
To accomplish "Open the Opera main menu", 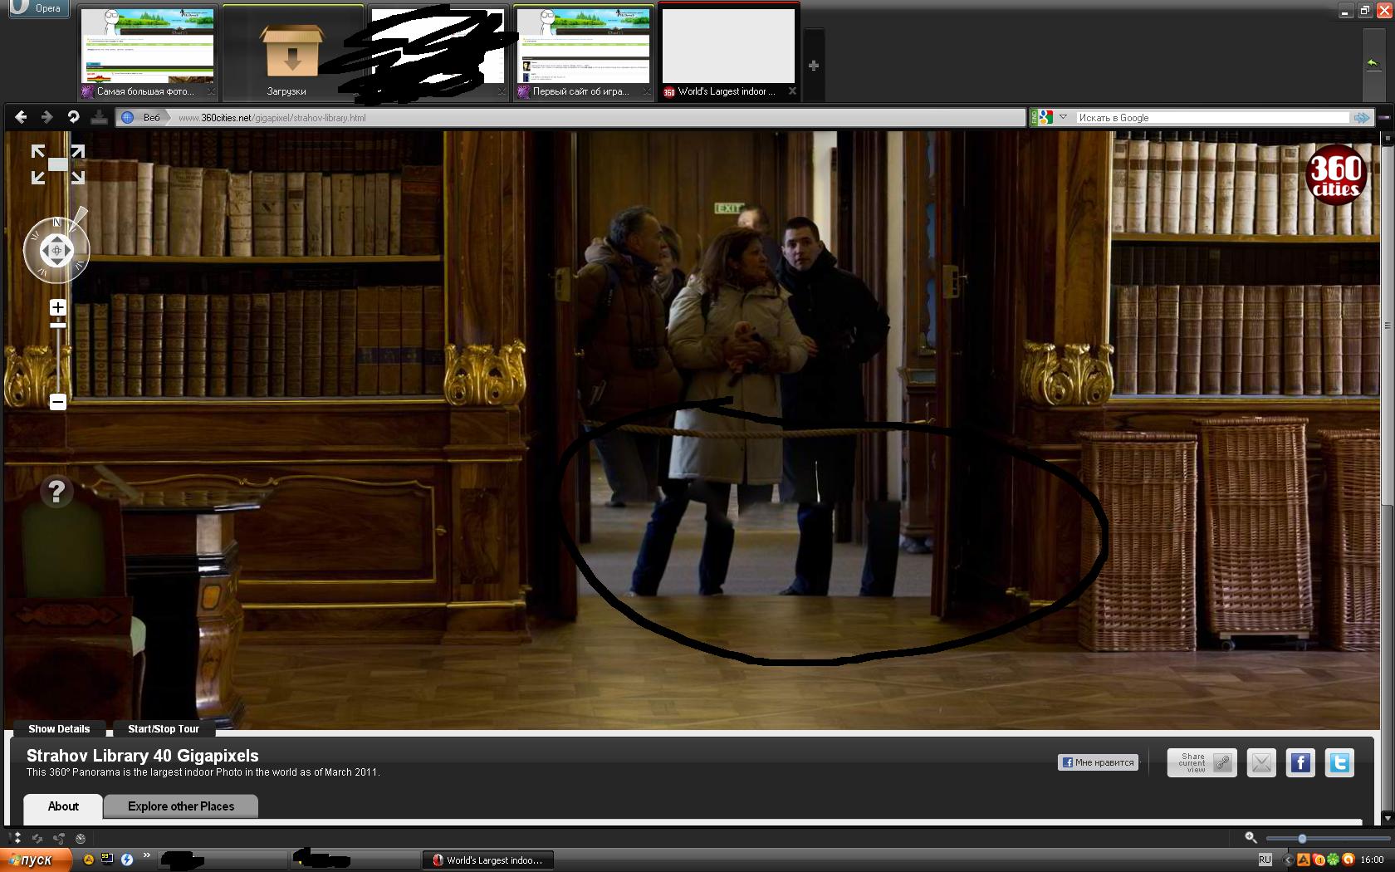I will coord(35,8).
